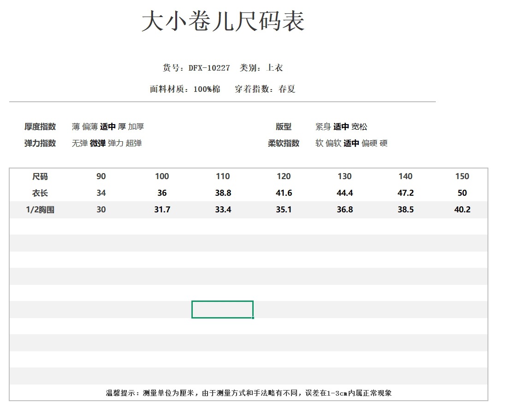Select chest value 30
The width and height of the screenshot is (505, 409).
pyautogui.click(x=101, y=210)
